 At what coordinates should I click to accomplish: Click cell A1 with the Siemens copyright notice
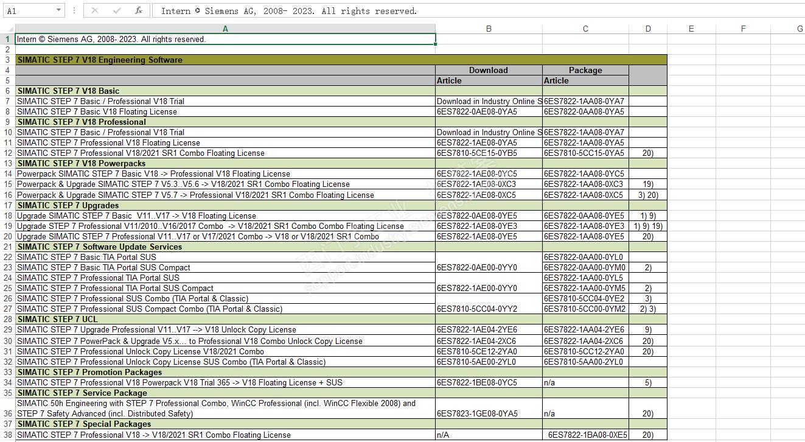click(x=225, y=39)
